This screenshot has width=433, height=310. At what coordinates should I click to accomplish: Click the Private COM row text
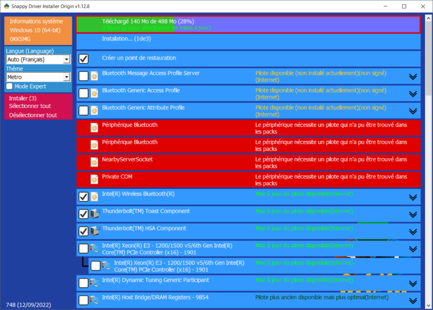click(x=117, y=176)
